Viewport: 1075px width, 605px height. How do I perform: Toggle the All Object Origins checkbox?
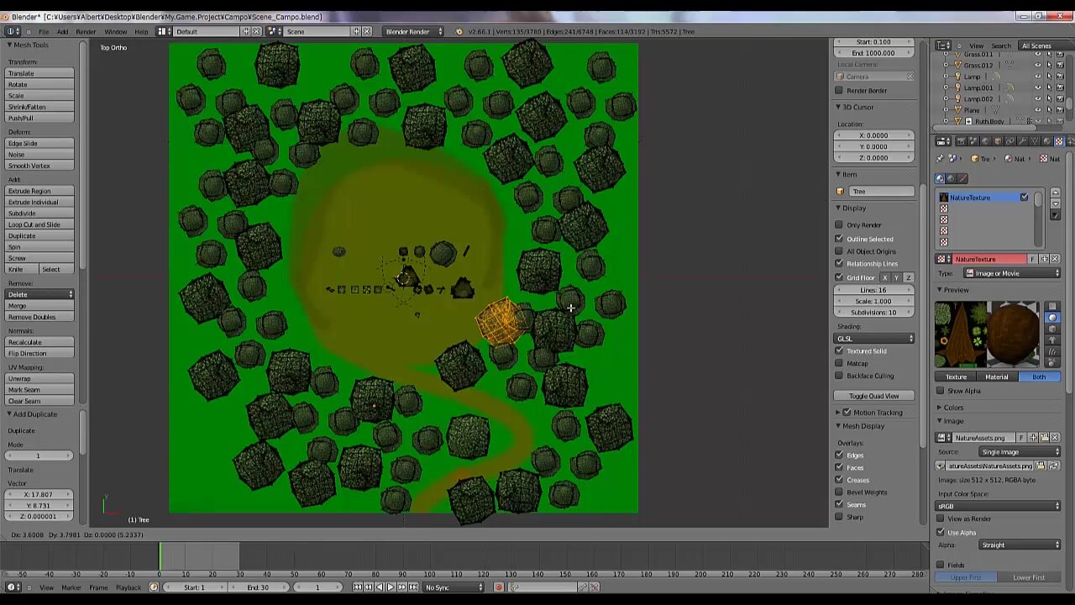(x=839, y=251)
